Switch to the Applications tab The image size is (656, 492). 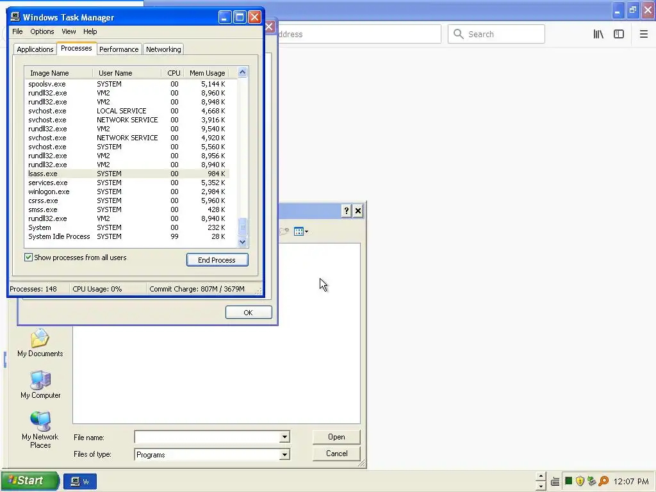pos(35,49)
